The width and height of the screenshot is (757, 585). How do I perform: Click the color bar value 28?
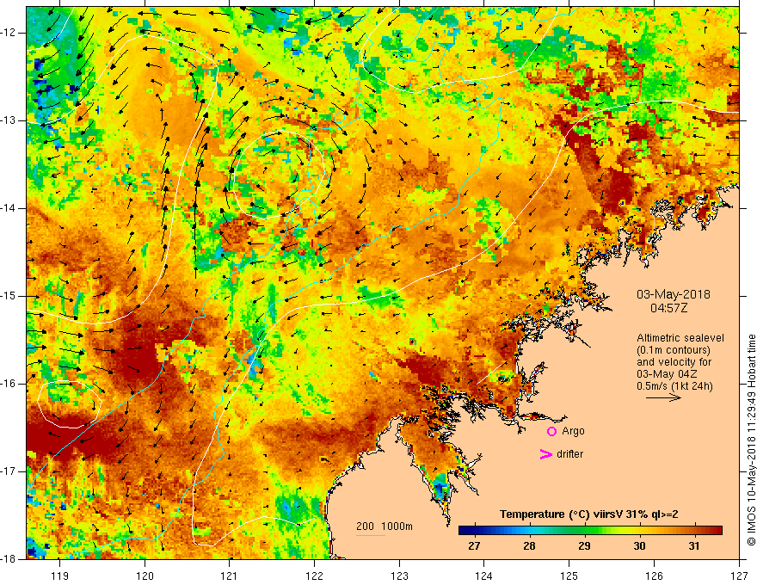[x=529, y=546]
